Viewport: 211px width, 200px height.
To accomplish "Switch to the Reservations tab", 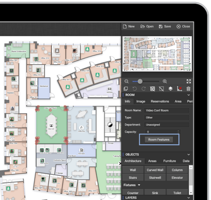I will point(160,101).
